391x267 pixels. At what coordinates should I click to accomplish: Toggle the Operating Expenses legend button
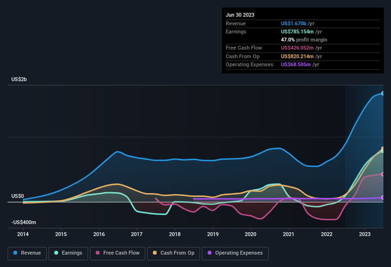point(235,253)
